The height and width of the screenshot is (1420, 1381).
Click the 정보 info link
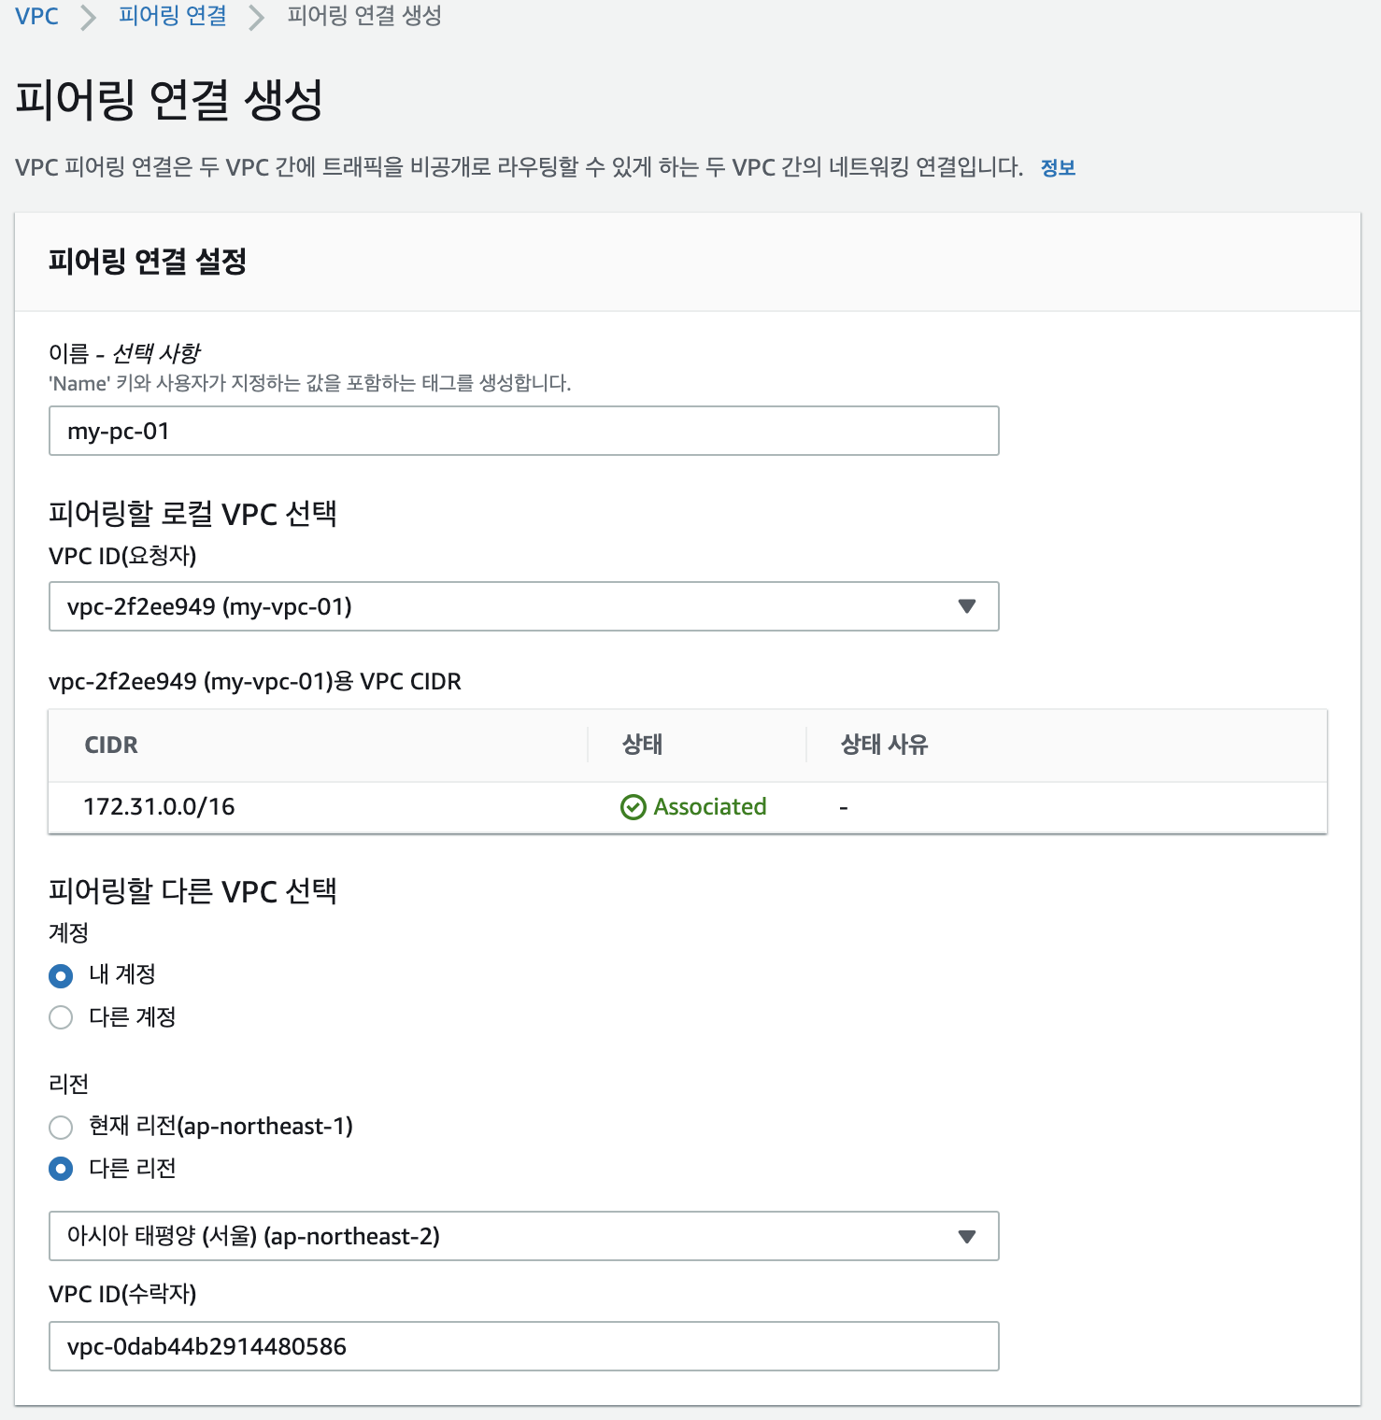(1058, 168)
